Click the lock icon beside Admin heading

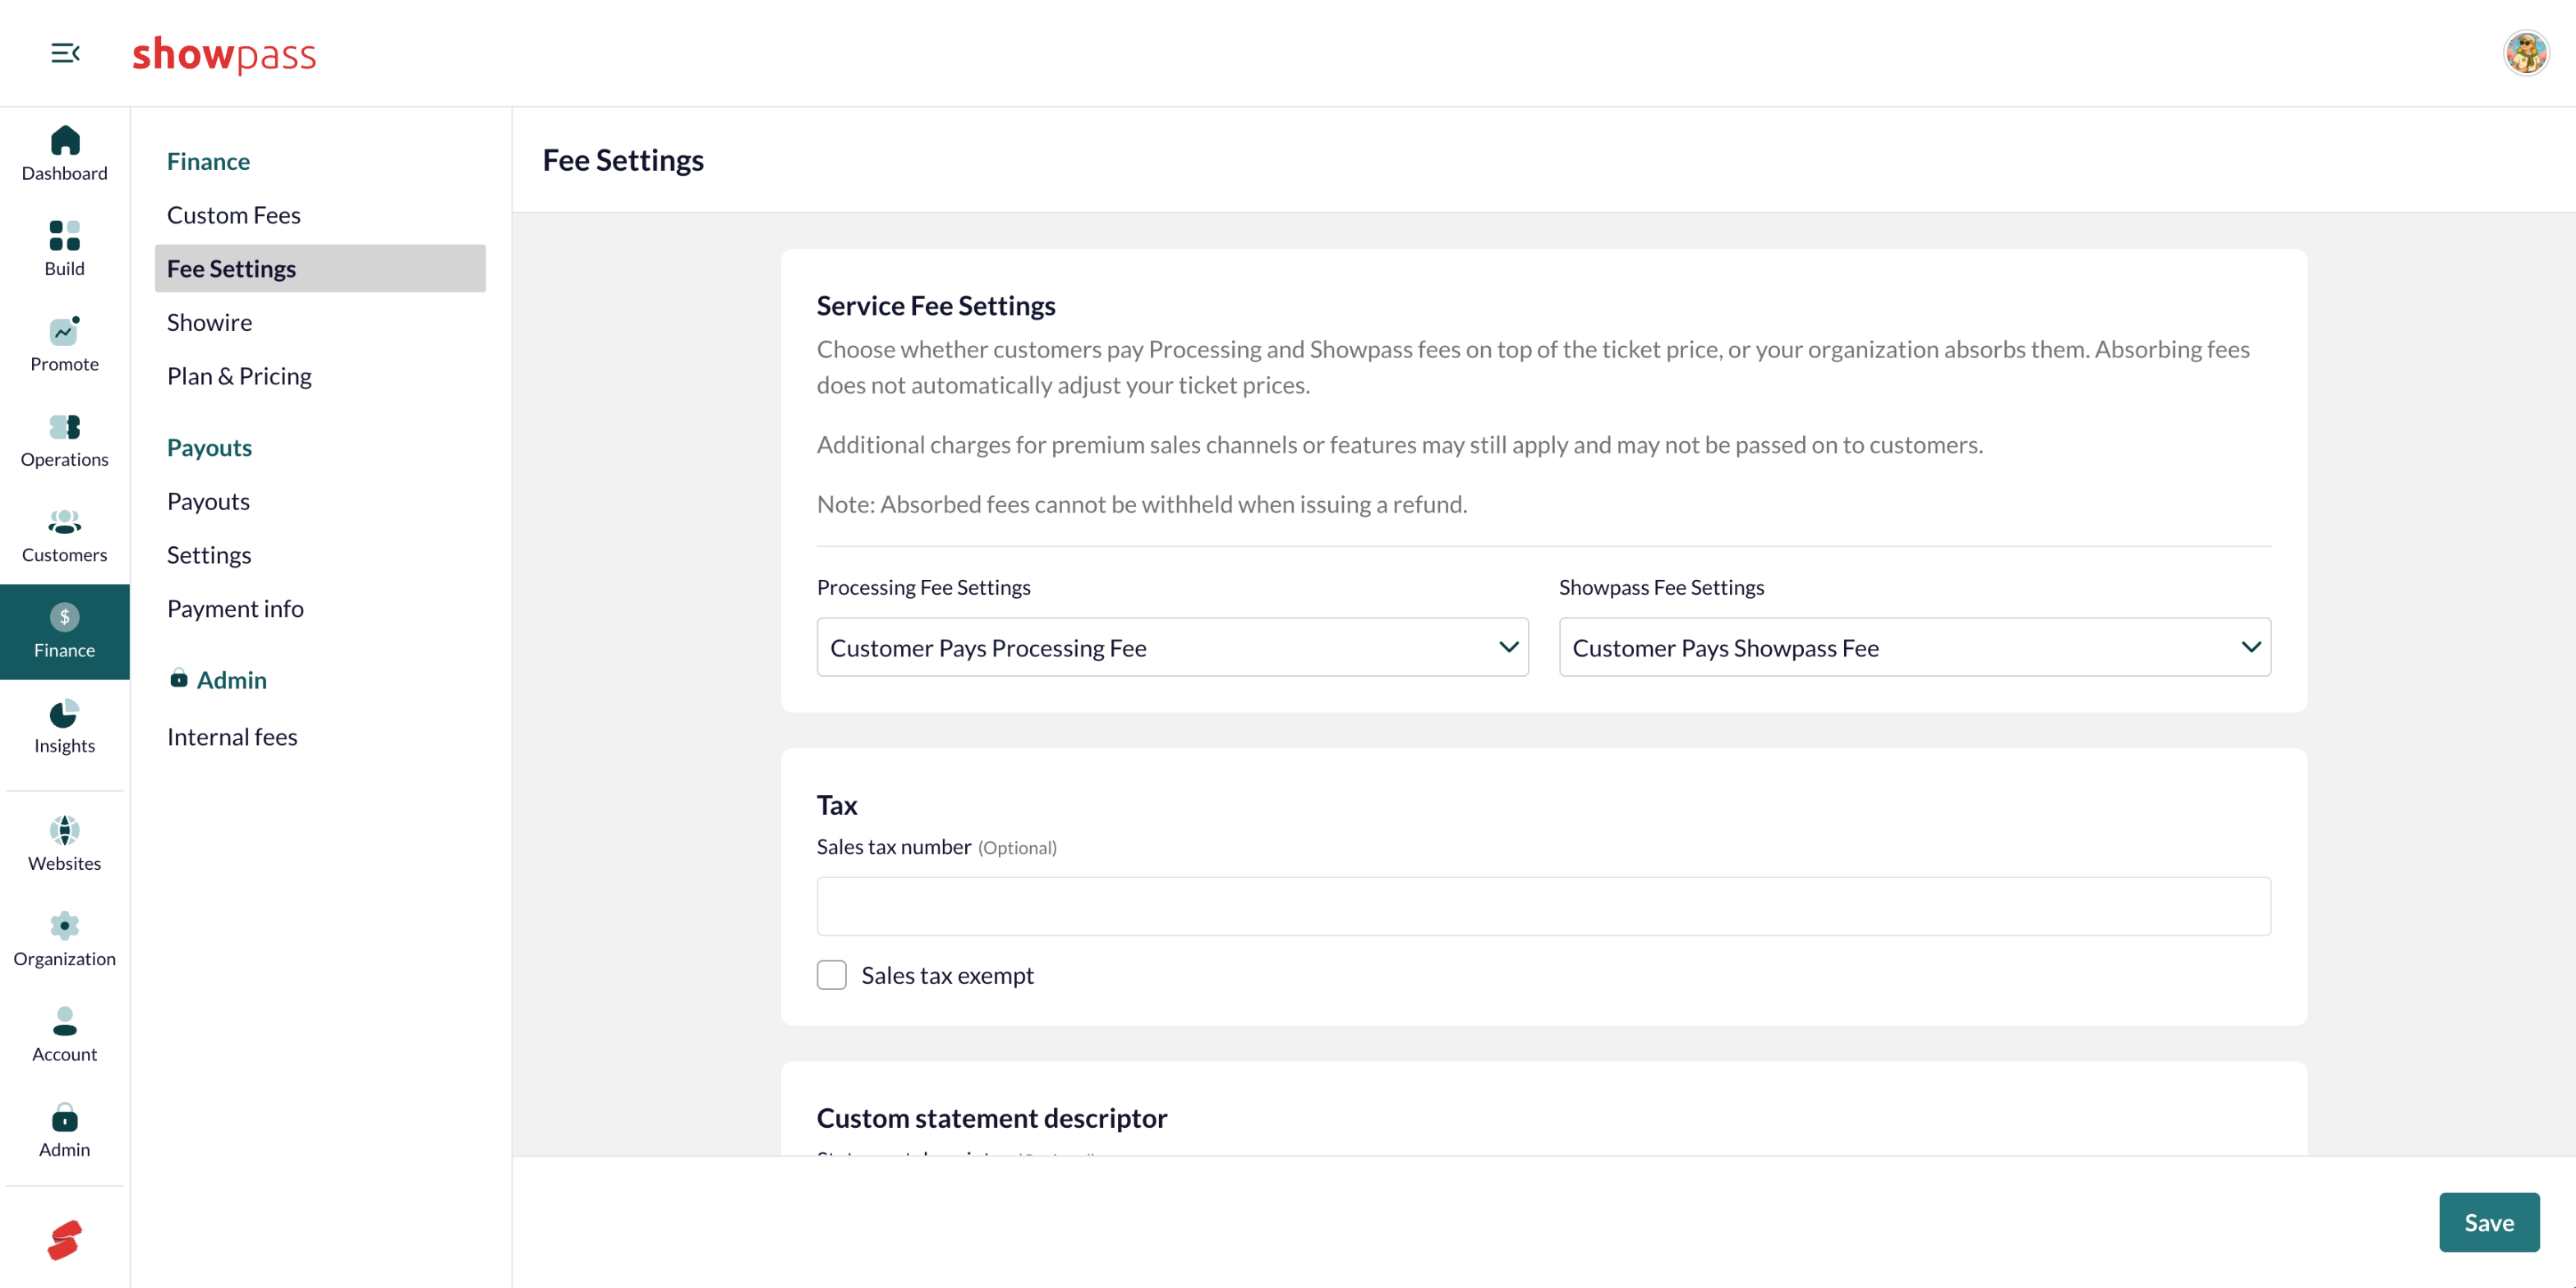179,679
